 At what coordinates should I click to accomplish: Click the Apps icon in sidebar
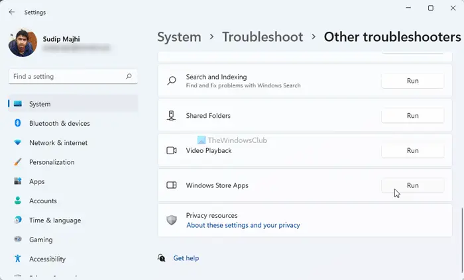(17, 181)
